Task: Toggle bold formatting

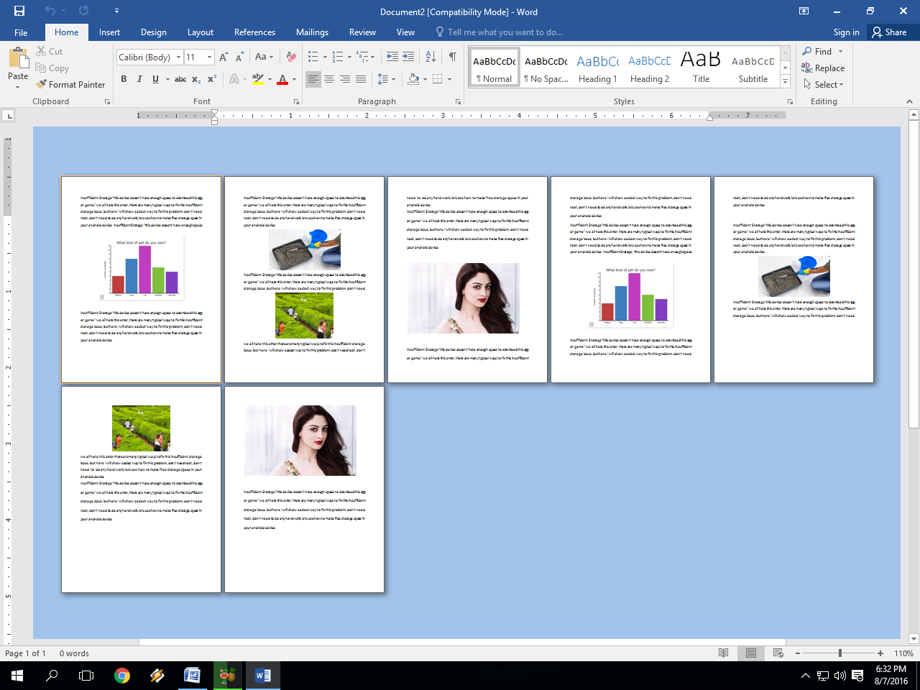Action: point(124,79)
